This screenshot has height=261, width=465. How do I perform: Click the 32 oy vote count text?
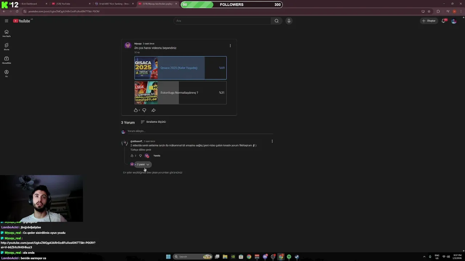click(137, 52)
